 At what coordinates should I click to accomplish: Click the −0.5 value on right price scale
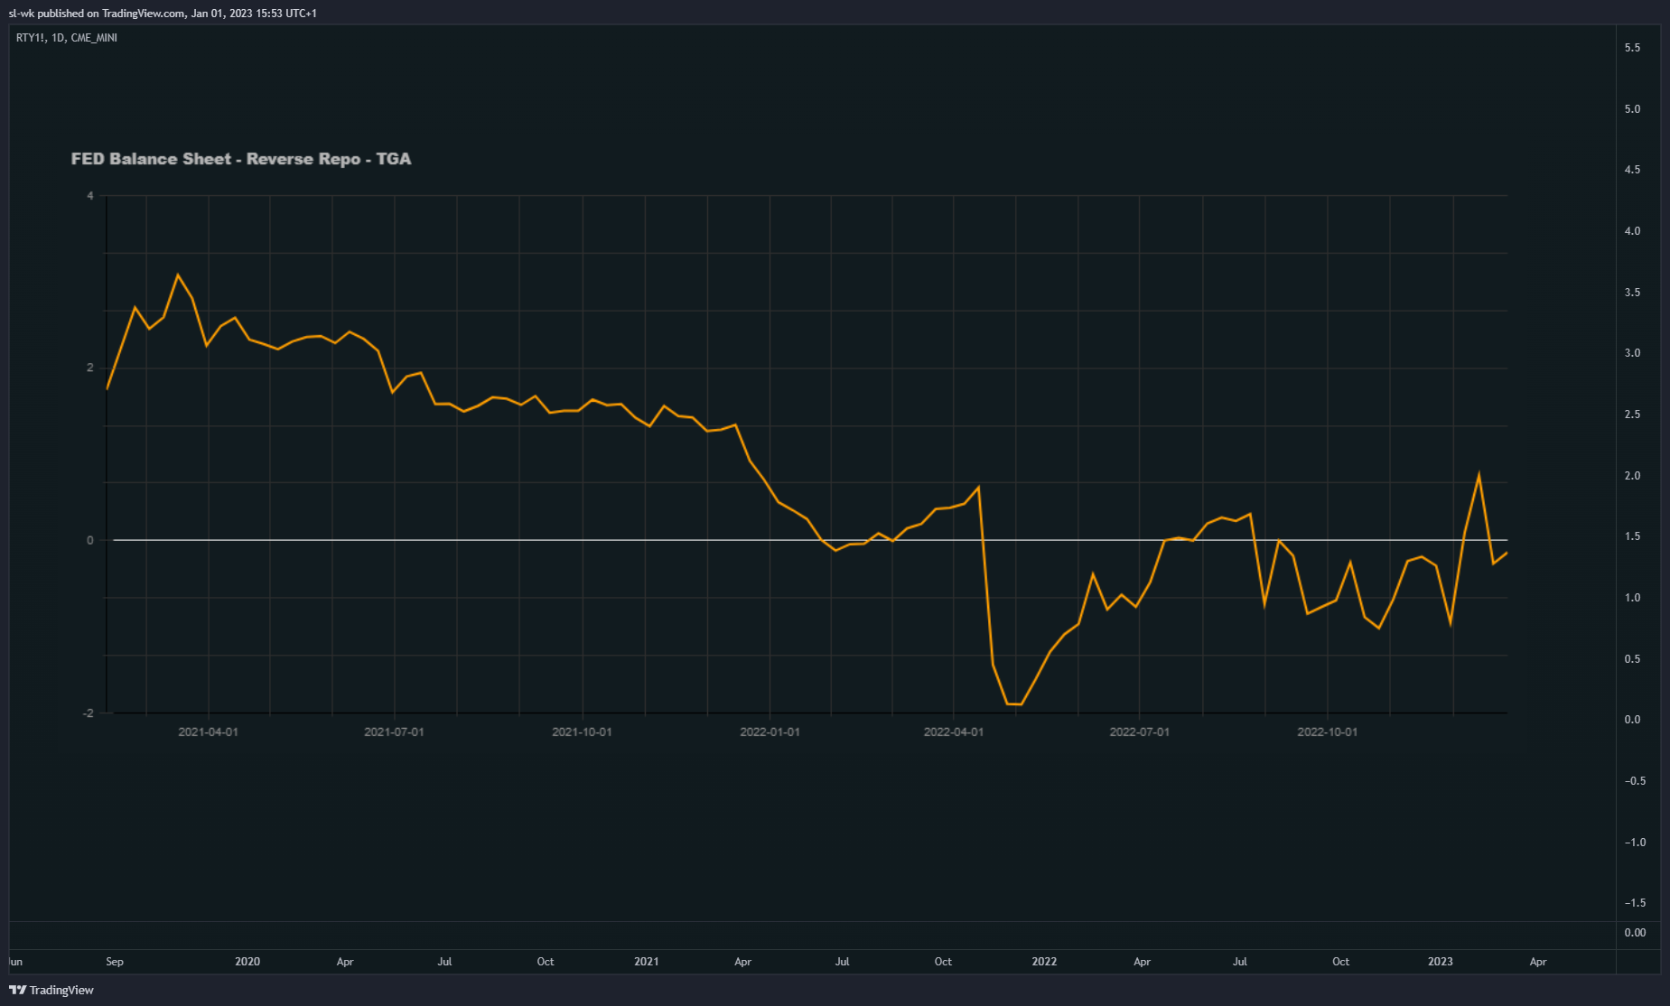pyautogui.click(x=1635, y=781)
